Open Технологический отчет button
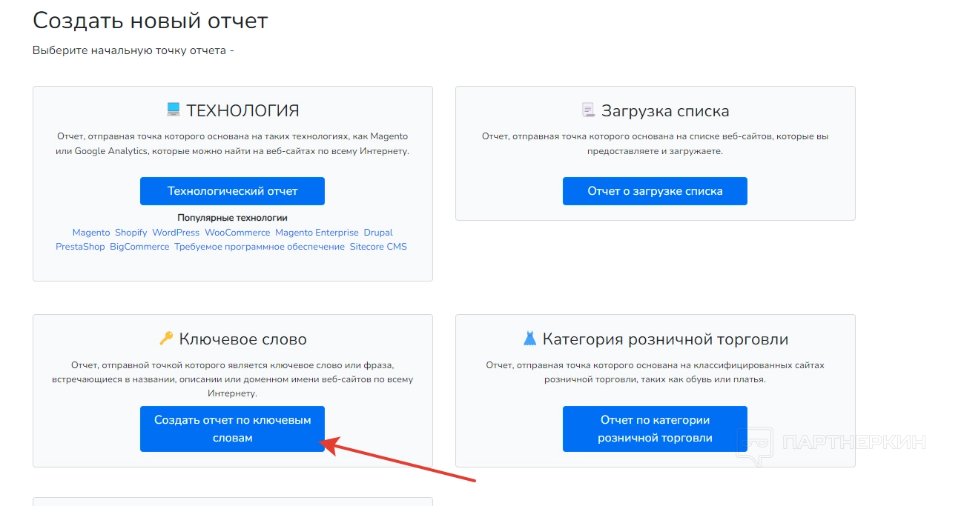This screenshot has height=506, width=964. (232, 191)
